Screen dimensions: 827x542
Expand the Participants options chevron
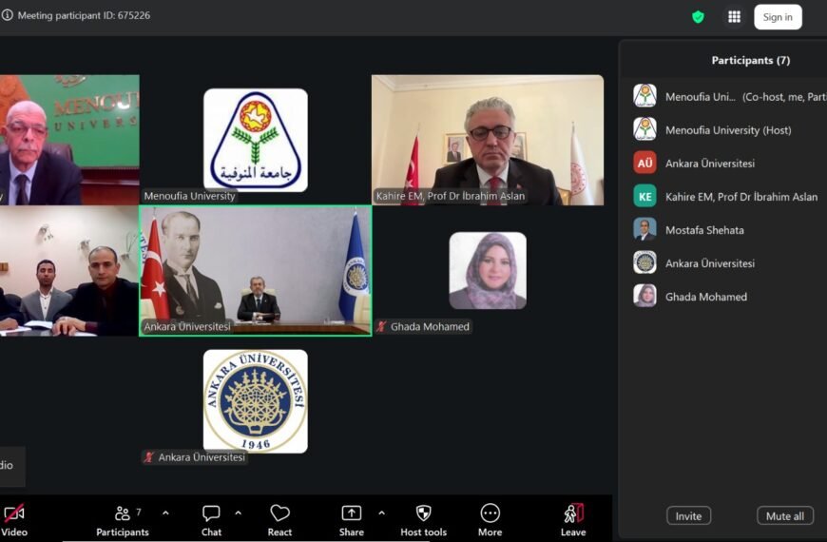tap(165, 513)
